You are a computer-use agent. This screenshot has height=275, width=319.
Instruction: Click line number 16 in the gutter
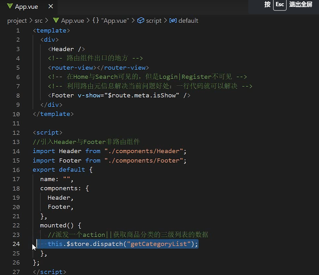coord(16,170)
